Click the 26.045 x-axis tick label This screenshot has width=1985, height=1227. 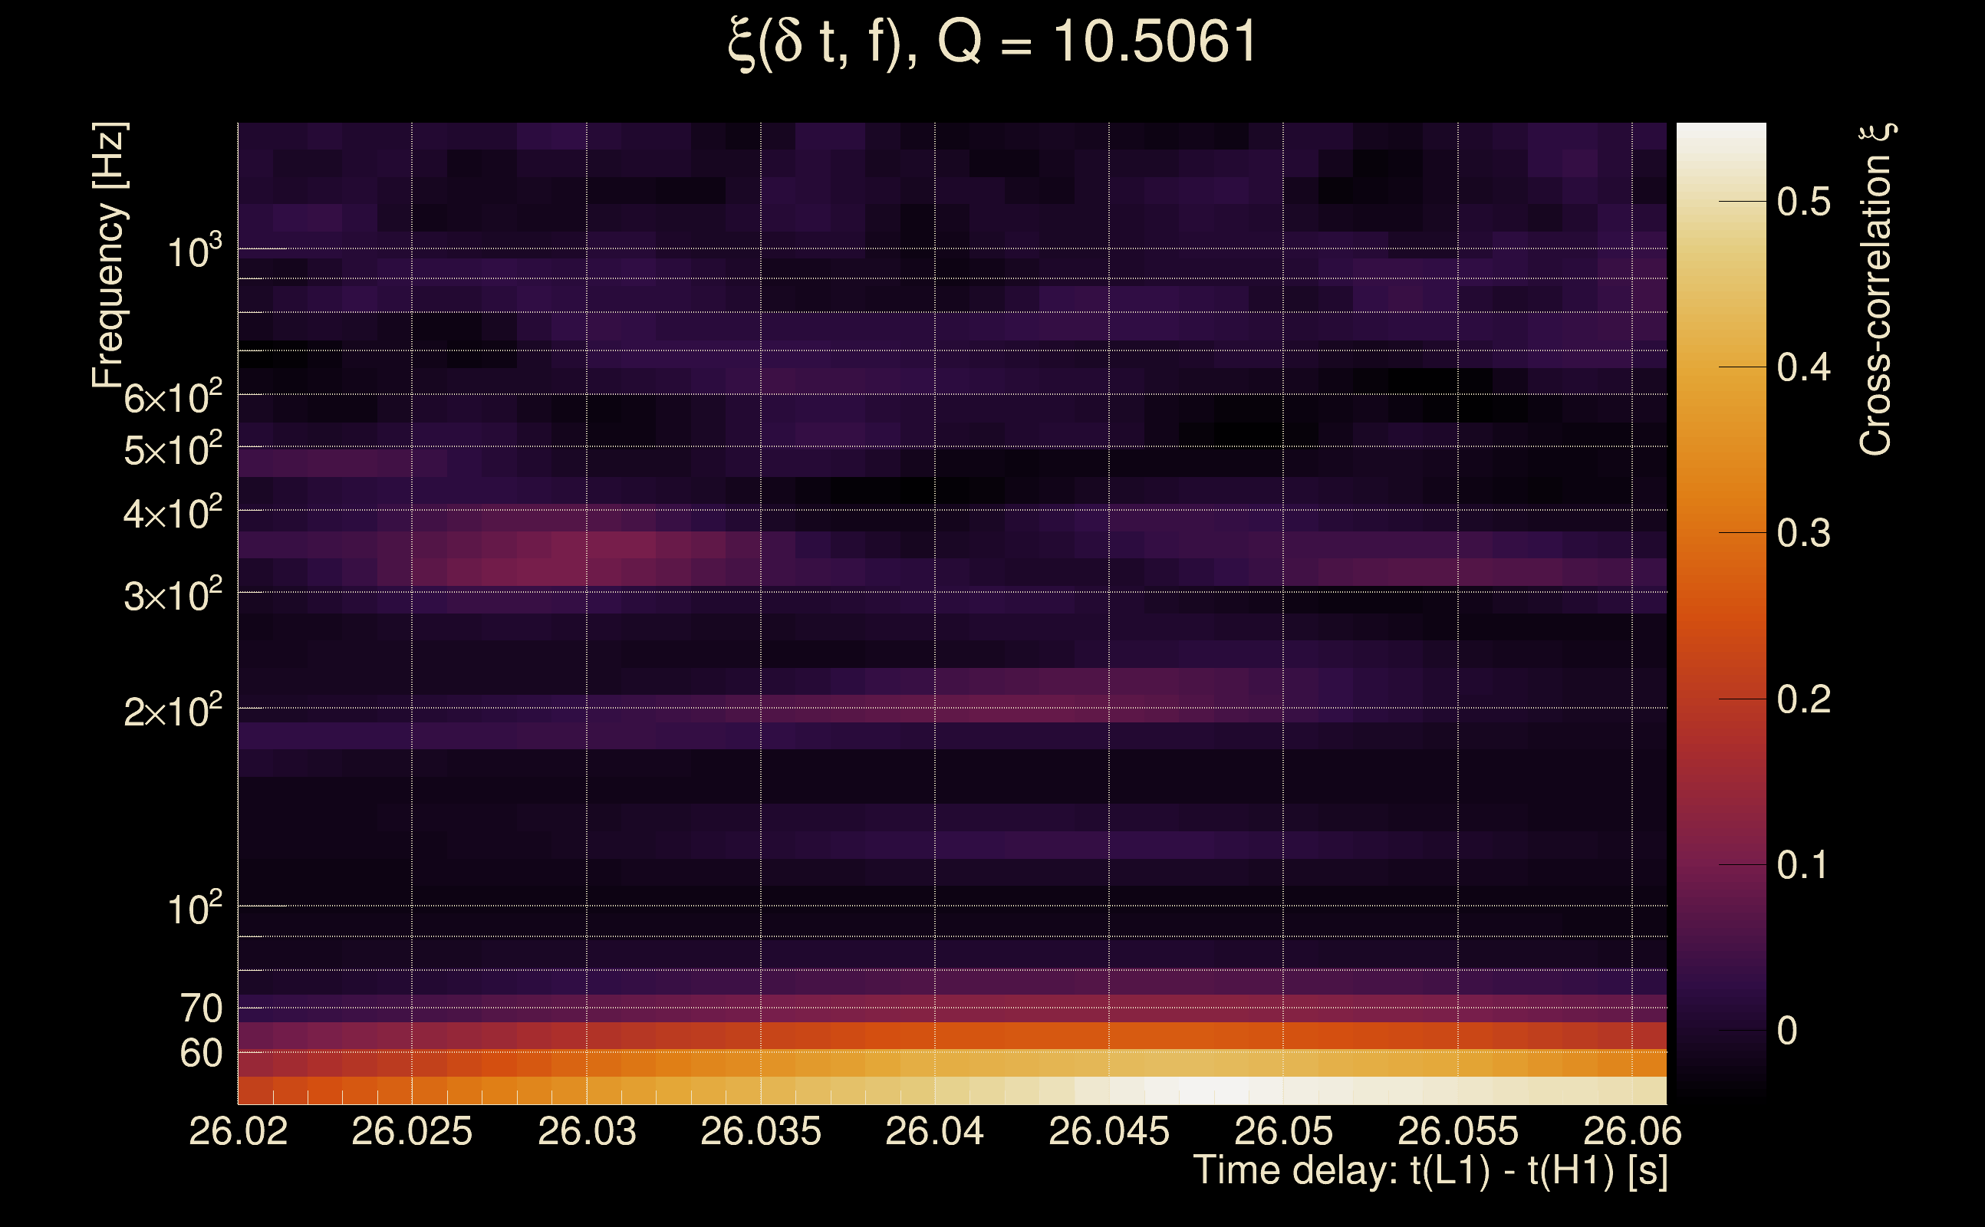[x=1108, y=1131]
